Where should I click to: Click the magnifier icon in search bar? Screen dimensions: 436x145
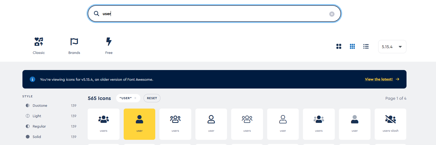pyautogui.click(x=97, y=14)
